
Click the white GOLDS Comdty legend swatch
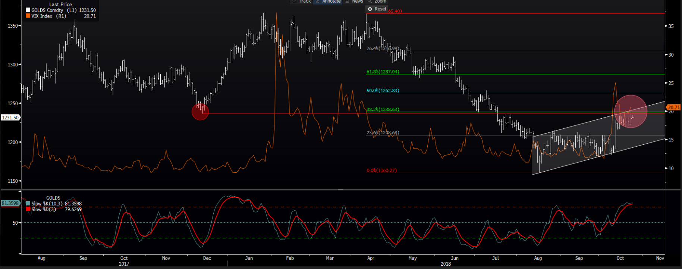coord(28,10)
